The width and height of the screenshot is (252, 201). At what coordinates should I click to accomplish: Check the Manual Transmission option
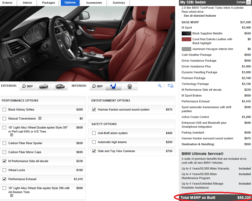4,118
